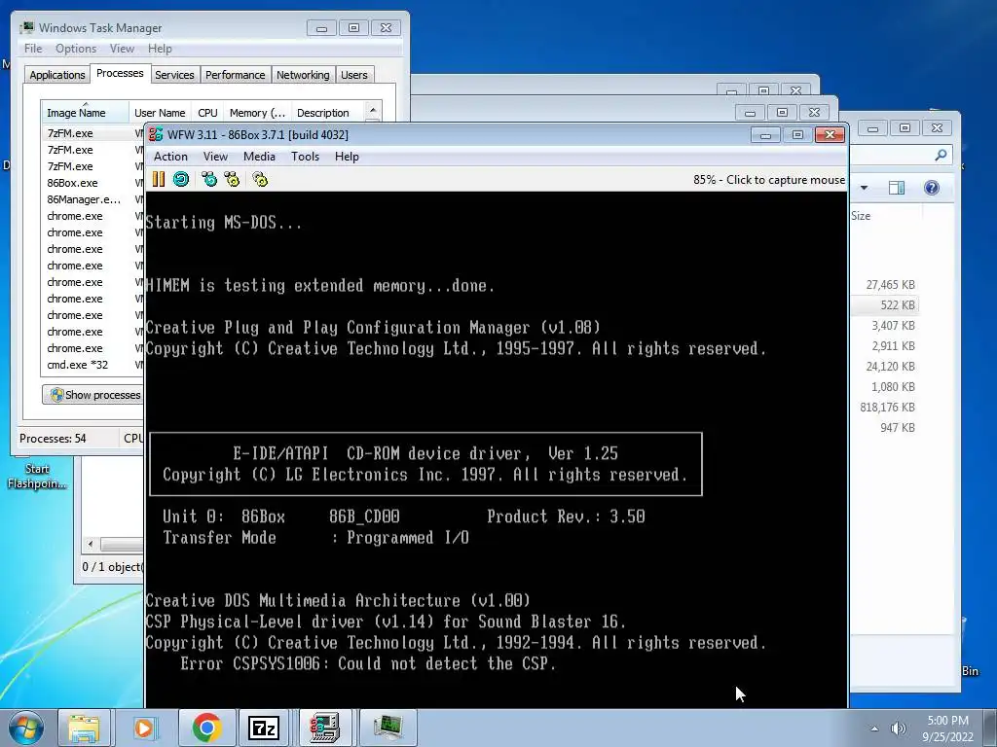
Task: Select the cmd.exe *32 process row
Action: click(x=92, y=365)
